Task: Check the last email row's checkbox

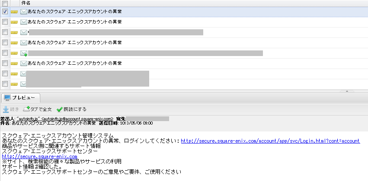Action: [x=5, y=84]
